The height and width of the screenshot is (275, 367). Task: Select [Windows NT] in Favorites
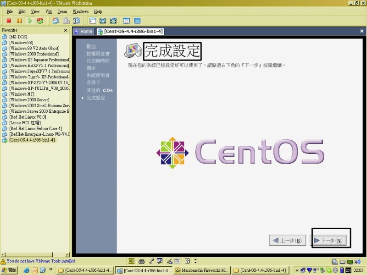point(22,94)
